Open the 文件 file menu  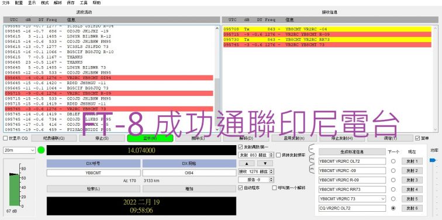(6, 3)
